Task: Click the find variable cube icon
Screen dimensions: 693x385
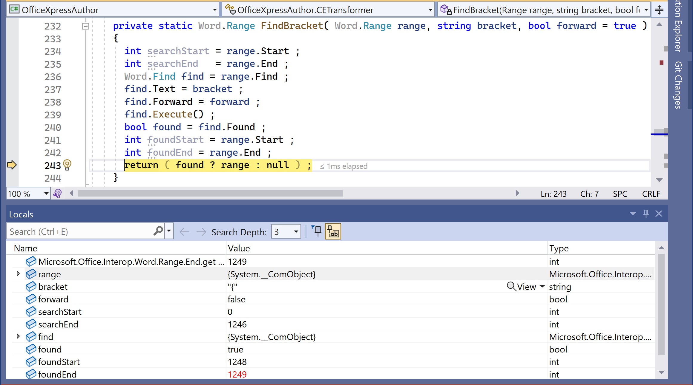Action: coord(31,337)
